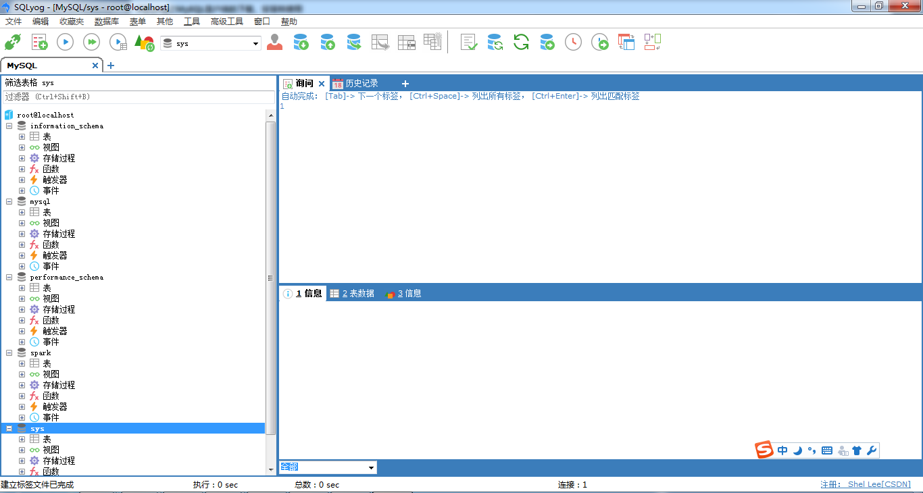Collapse the performance_schema database node

9,277
